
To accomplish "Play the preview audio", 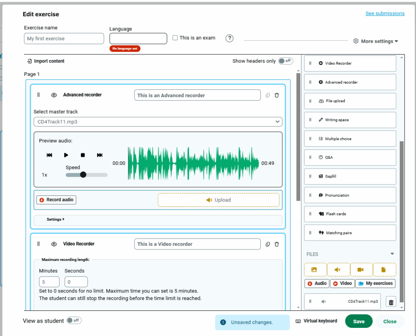I will (66, 155).
